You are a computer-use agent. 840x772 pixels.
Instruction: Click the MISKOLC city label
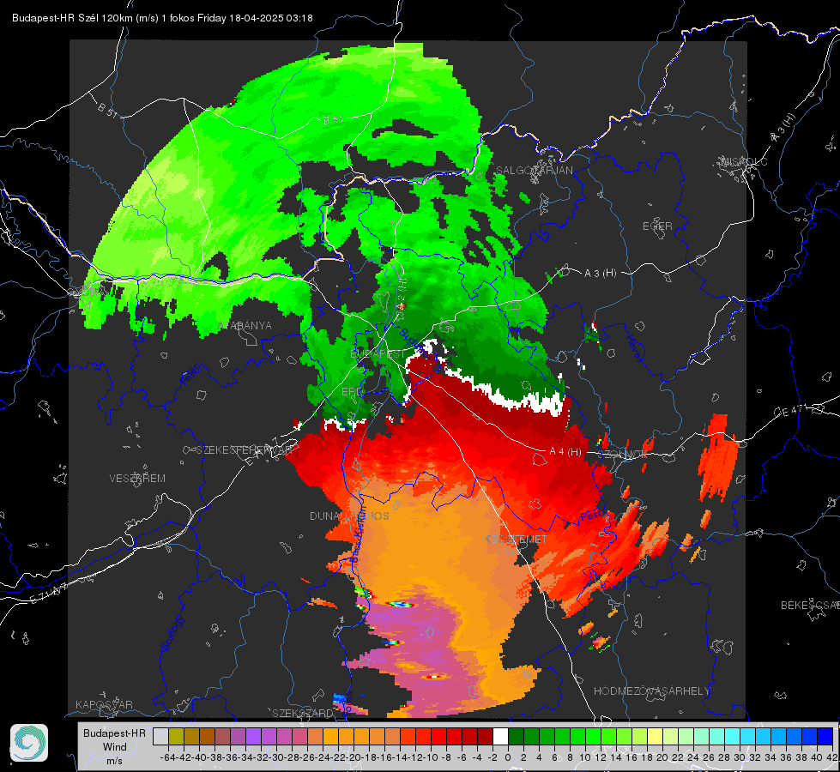[744, 161]
